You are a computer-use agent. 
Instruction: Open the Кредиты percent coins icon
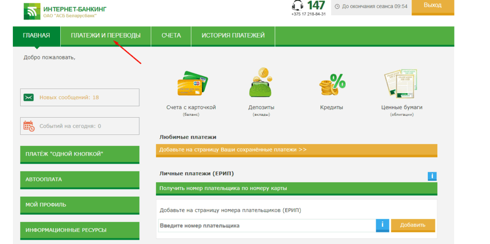[332, 85]
